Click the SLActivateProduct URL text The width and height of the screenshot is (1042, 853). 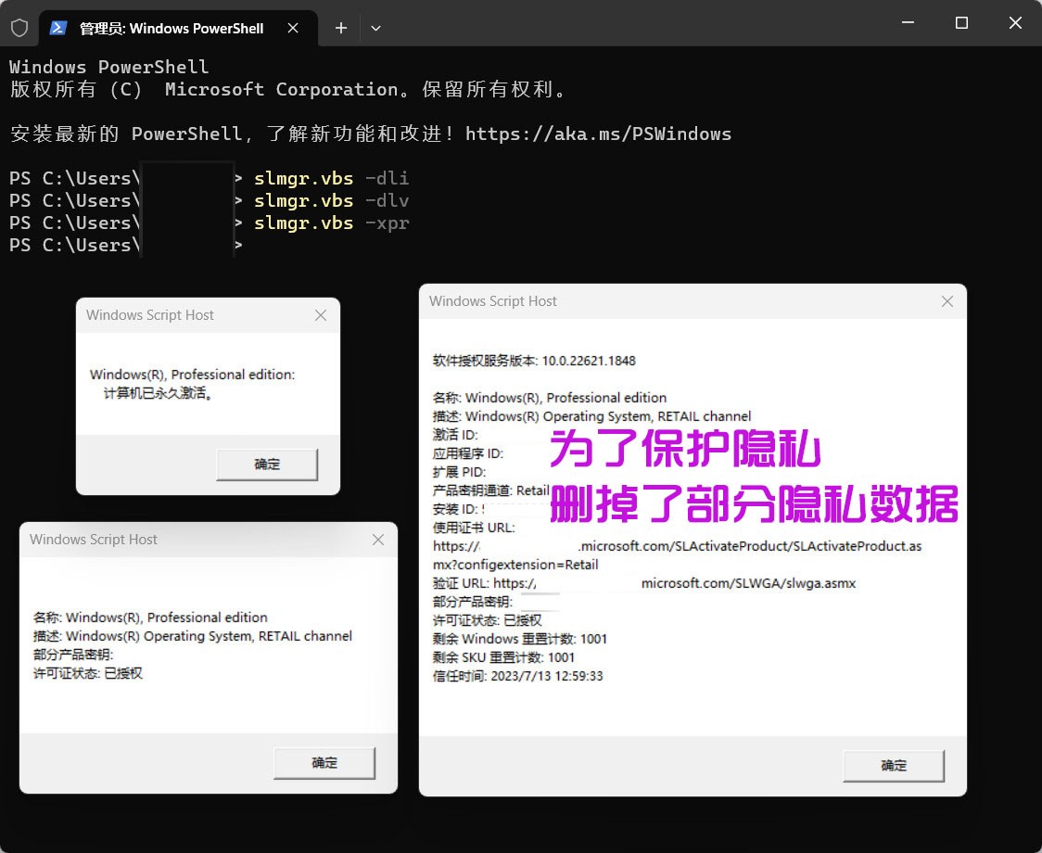point(677,555)
